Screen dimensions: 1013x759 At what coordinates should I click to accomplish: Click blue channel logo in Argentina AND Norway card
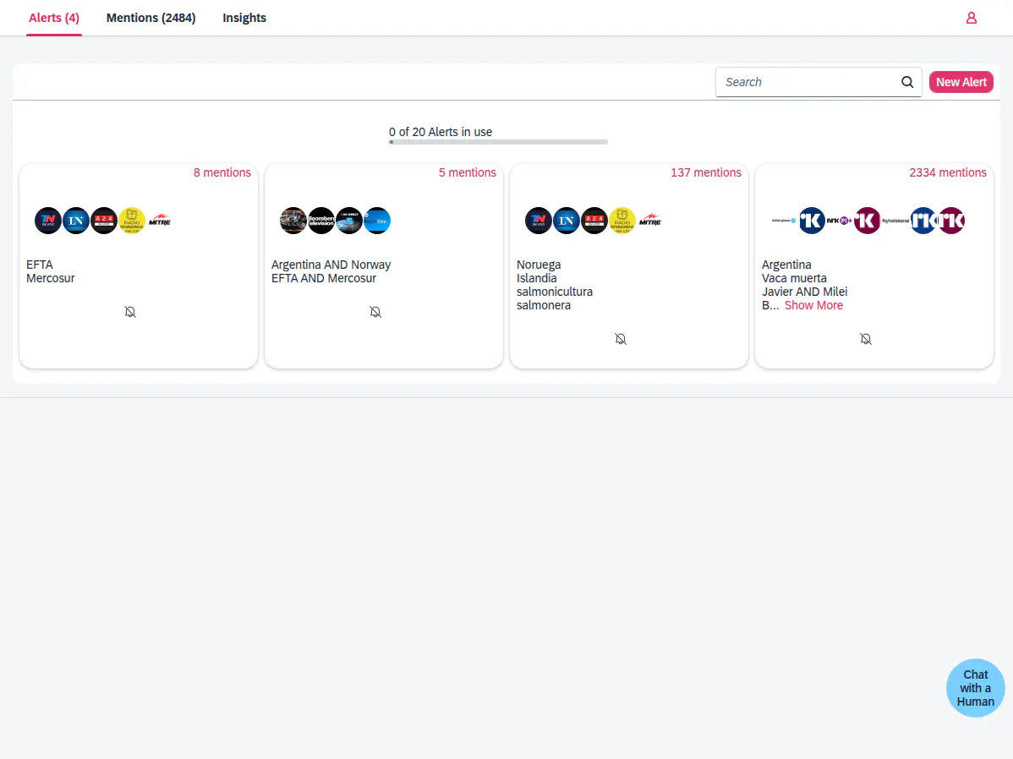(377, 221)
